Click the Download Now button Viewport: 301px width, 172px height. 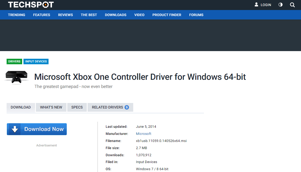click(37, 129)
